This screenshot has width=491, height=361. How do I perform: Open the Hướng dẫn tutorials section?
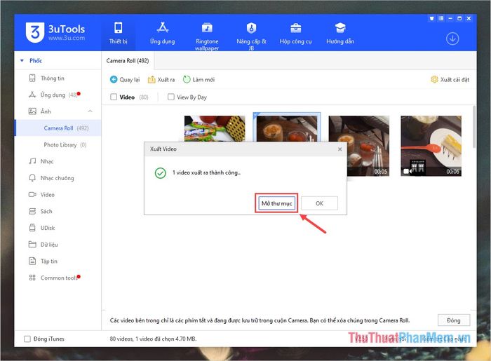[x=340, y=33]
